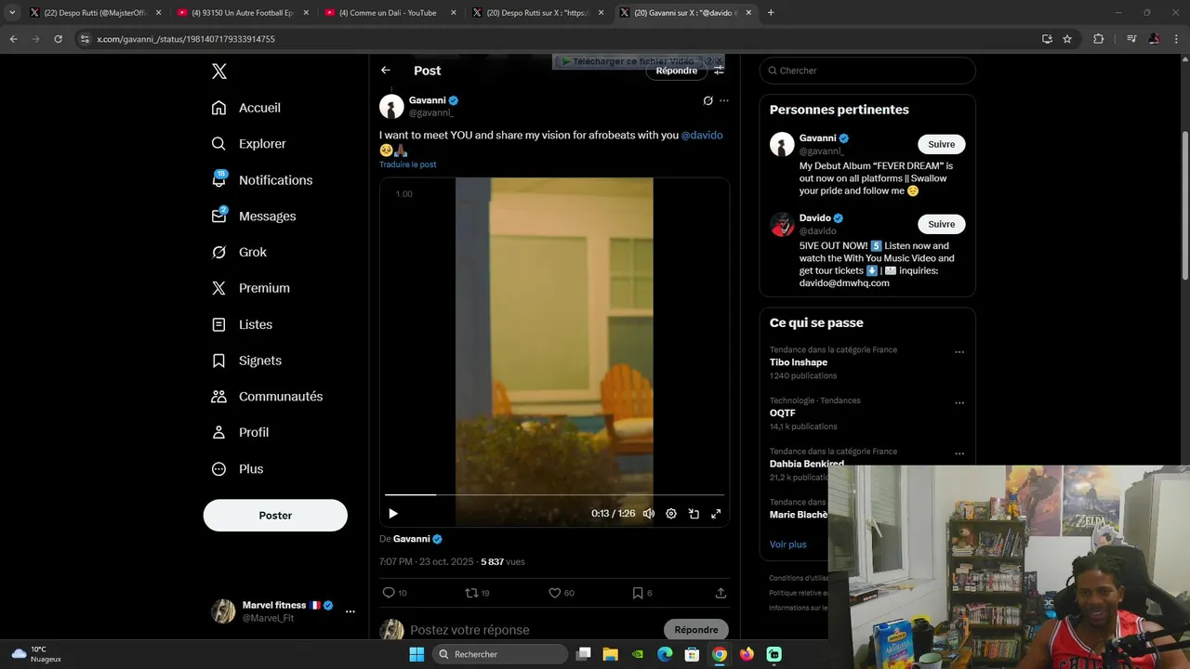This screenshot has width=1190, height=669.
Task: Click Traduire le post link
Action: click(407, 164)
